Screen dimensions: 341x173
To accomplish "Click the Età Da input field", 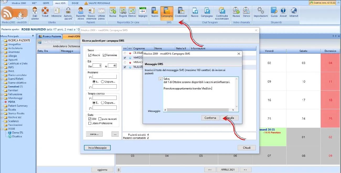I will [97, 66].
